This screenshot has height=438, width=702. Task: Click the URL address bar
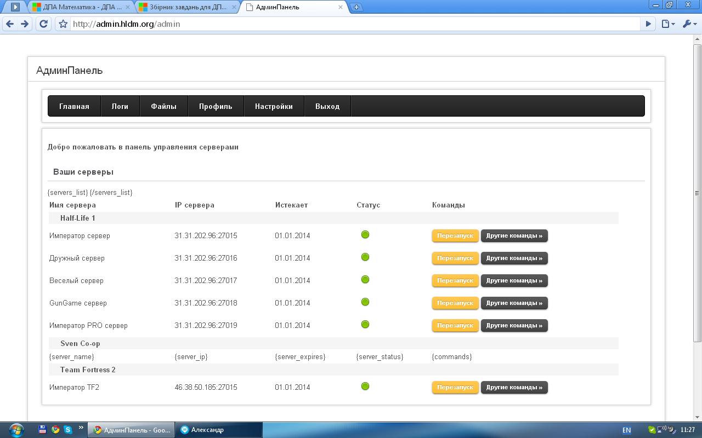tap(351, 24)
